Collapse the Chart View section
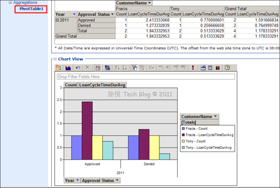 (x=56, y=59)
